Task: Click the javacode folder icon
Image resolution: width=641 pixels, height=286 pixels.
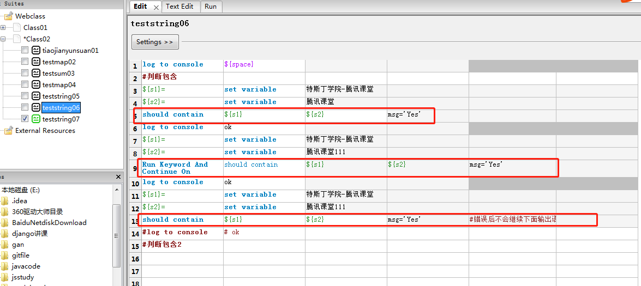Action: click(x=4, y=266)
